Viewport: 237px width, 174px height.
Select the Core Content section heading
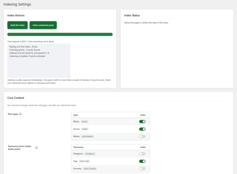(x=16, y=98)
